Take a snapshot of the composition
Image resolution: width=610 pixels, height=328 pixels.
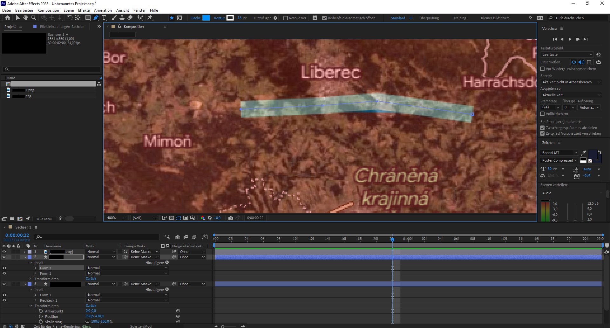tap(231, 218)
